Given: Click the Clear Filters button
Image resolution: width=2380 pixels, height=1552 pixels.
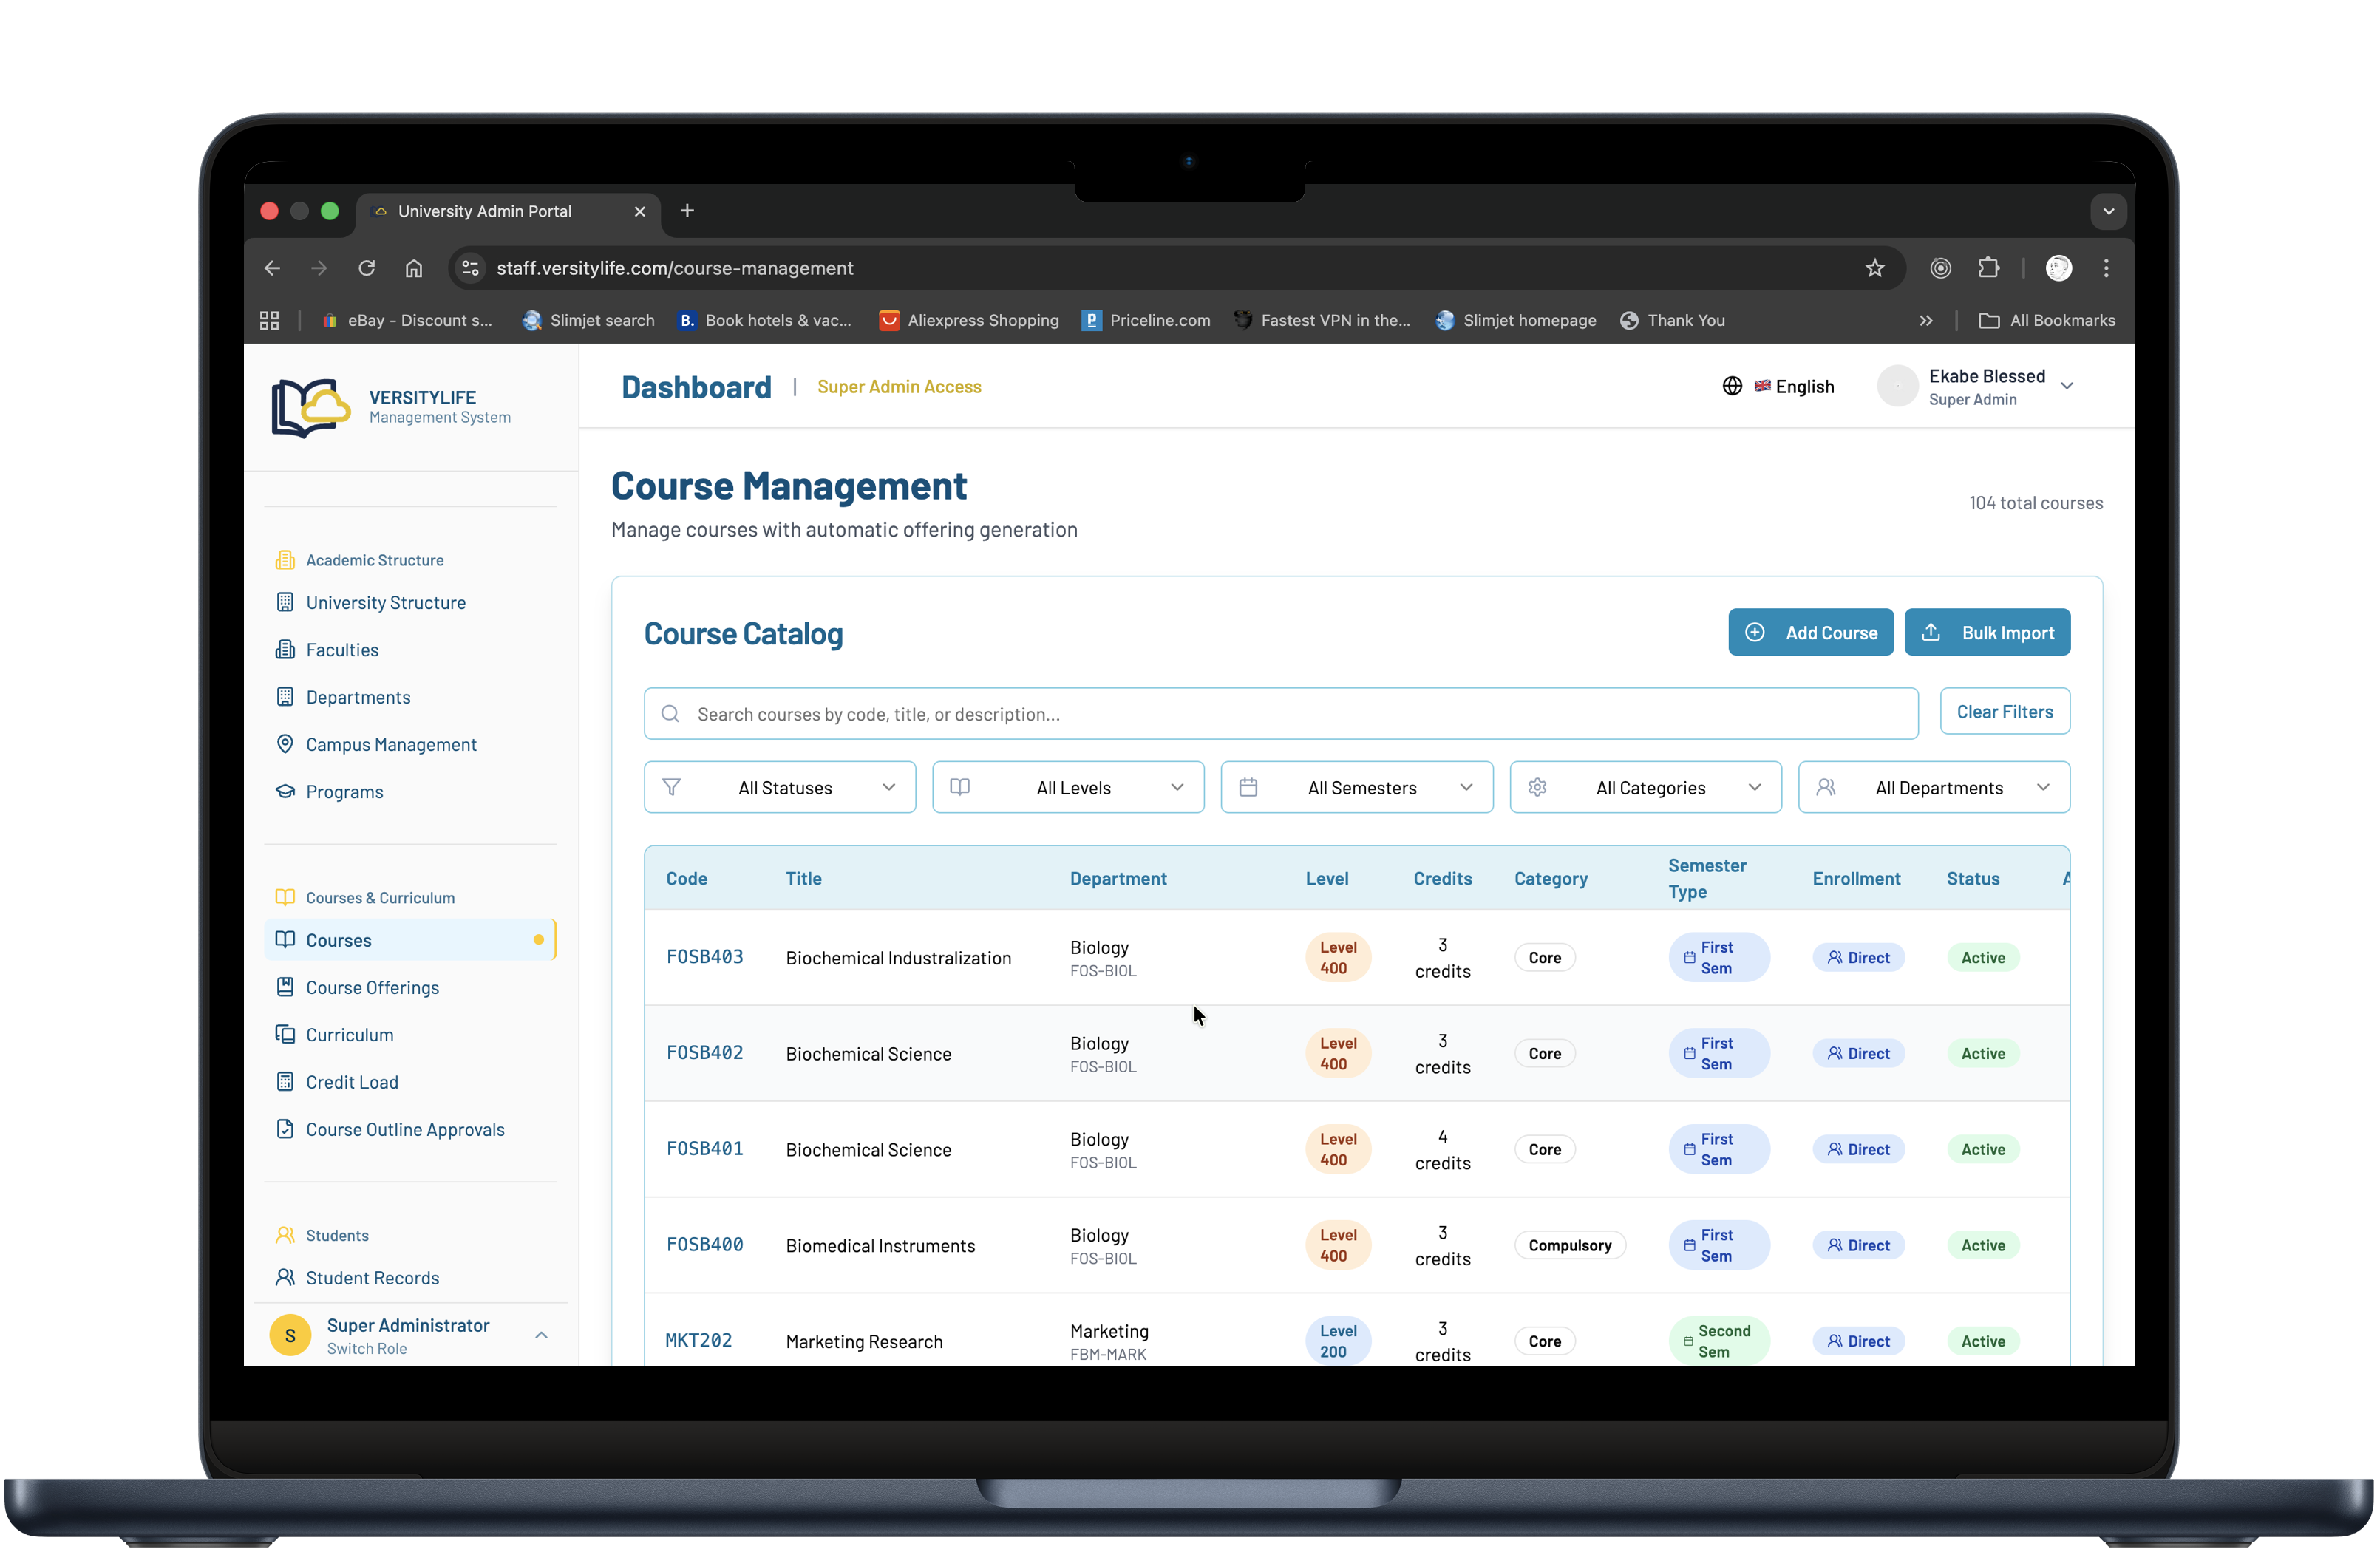Looking at the screenshot, I should tap(2004, 712).
